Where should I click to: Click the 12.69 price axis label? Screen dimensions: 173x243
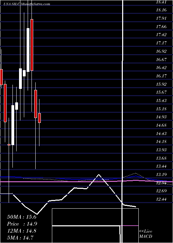[162, 191]
